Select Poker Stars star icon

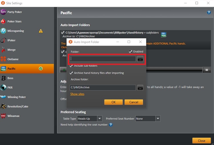click(x=3, y=22)
